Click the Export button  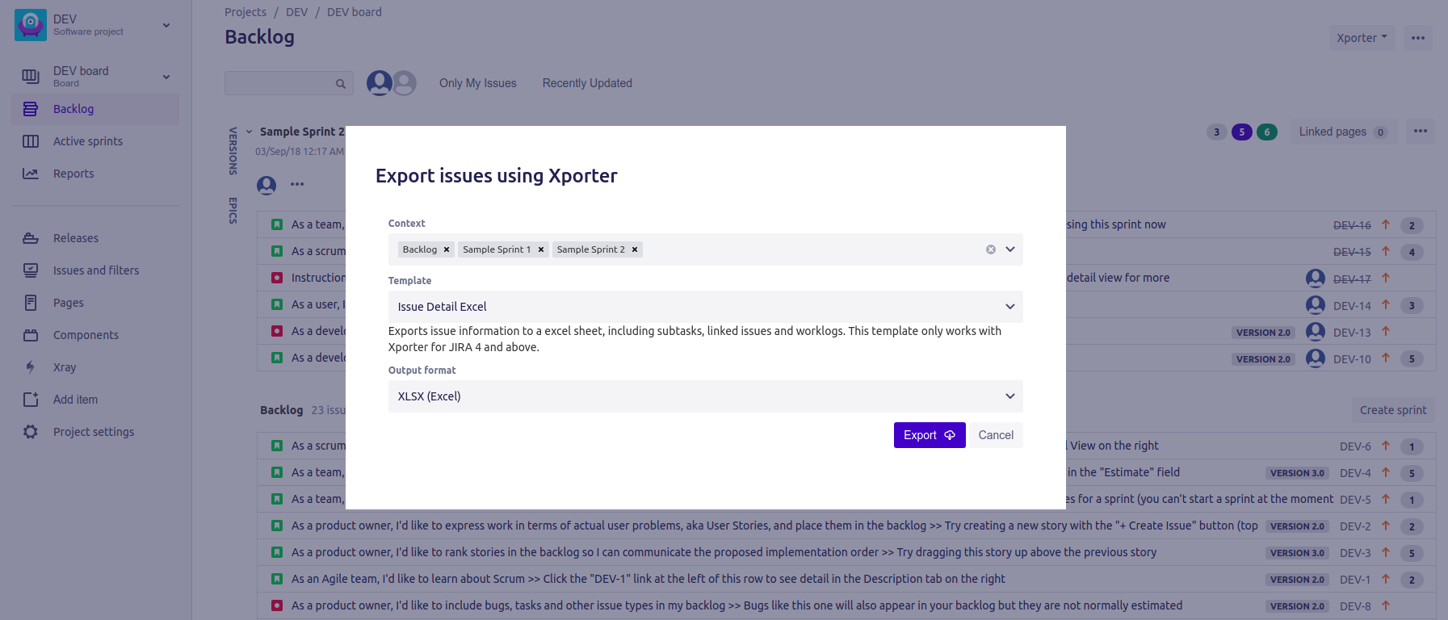tap(929, 435)
